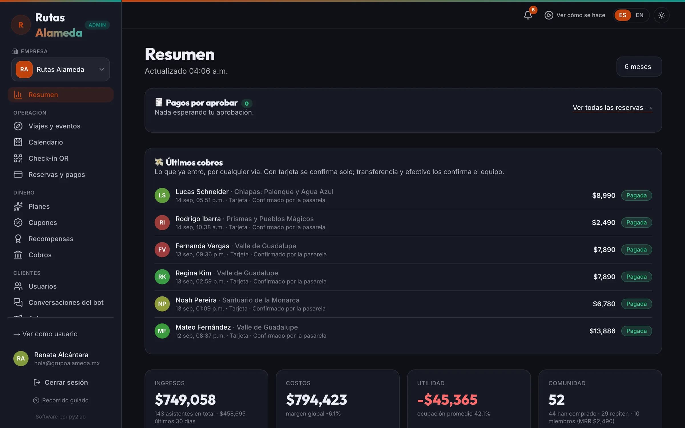Click the Cobros bank icon
Screen dimensions: 685x428
click(x=18, y=255)
